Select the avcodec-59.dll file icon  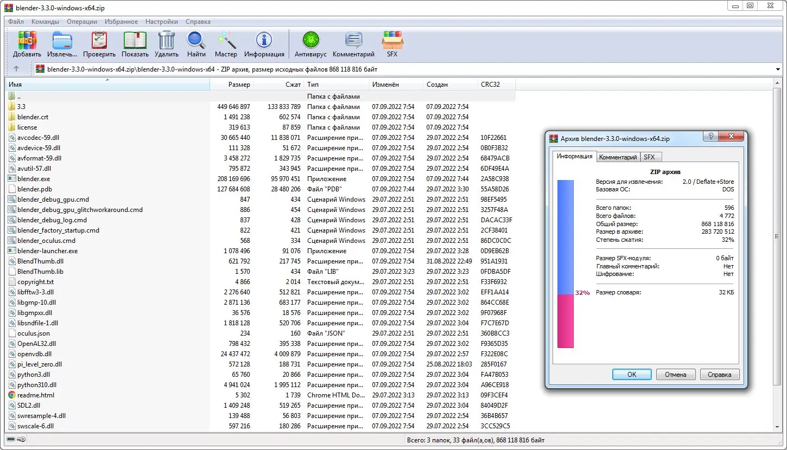(12, 138)
